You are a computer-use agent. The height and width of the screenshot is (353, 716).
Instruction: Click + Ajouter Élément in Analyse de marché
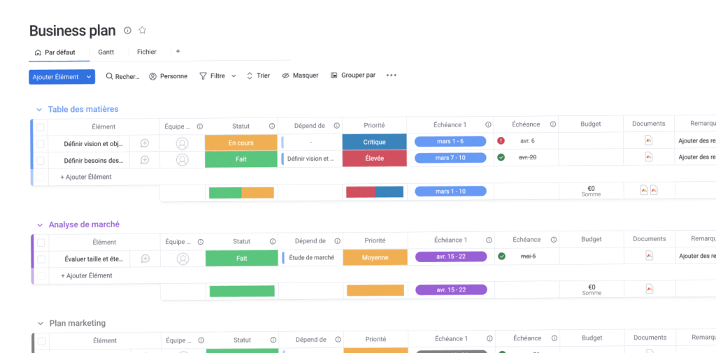[87, 276]
